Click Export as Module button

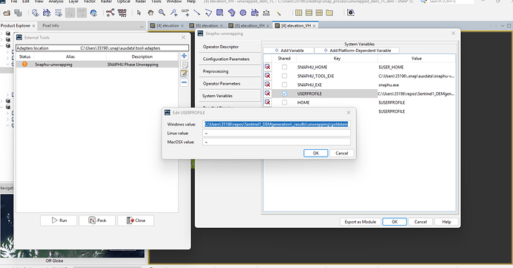coord(360,221)
